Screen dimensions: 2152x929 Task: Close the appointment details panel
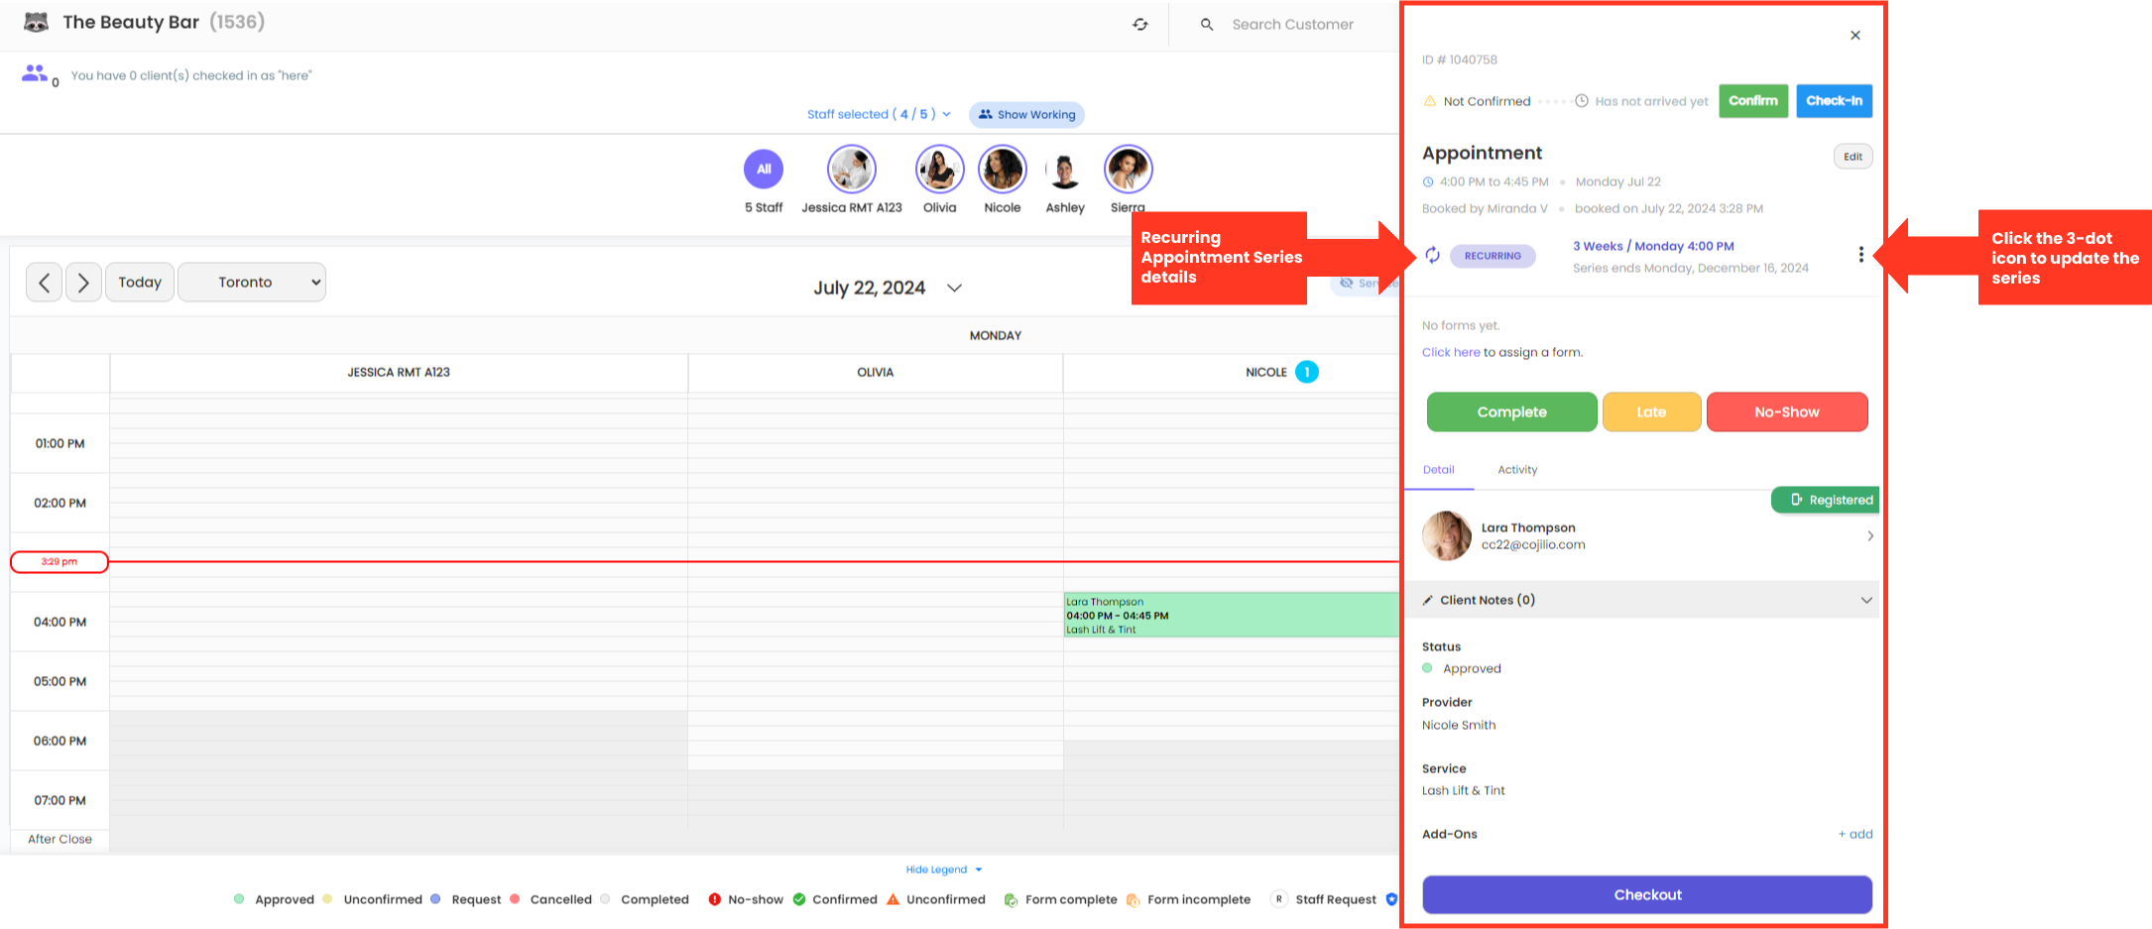(1855, 36)
